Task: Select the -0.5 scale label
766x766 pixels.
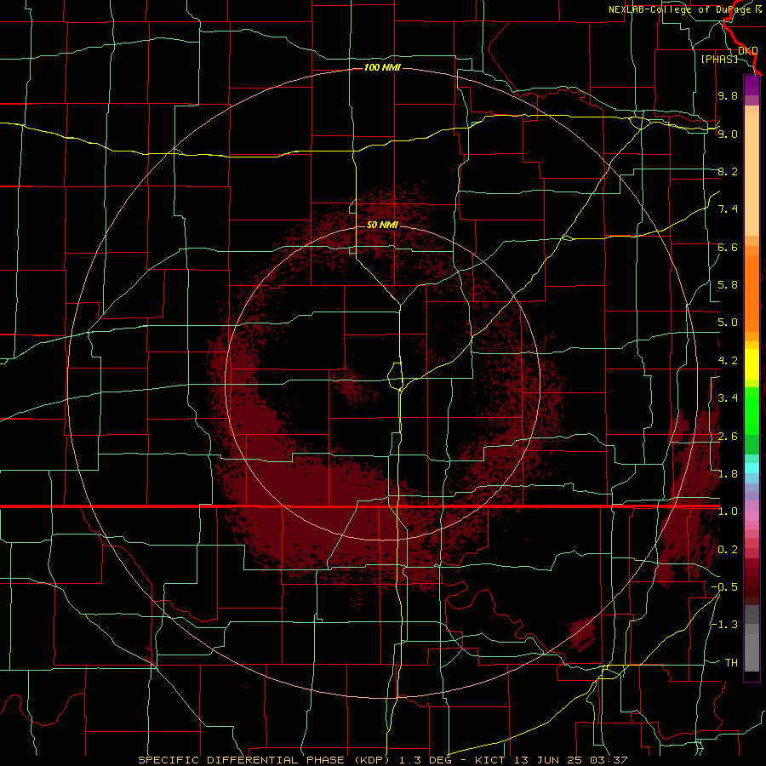Action: [724, 587]
